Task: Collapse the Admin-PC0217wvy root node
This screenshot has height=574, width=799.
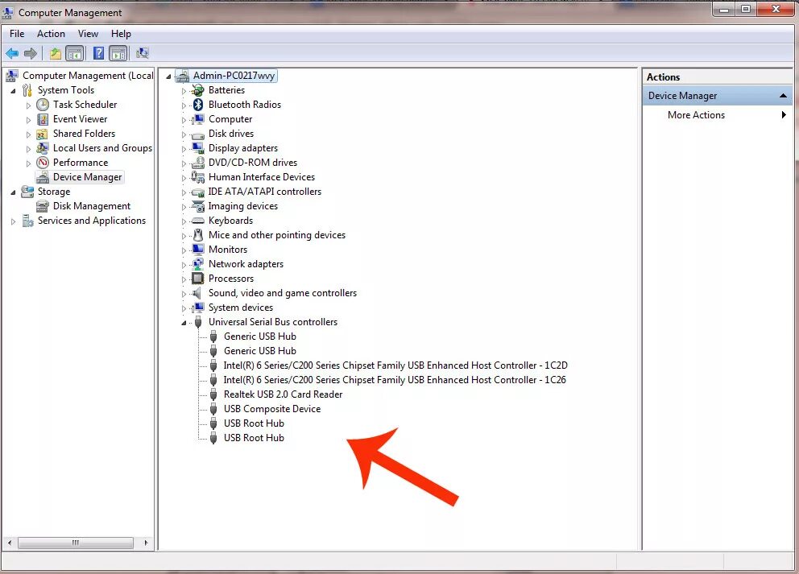Action: pyautogui.click(x=168, y=76)
